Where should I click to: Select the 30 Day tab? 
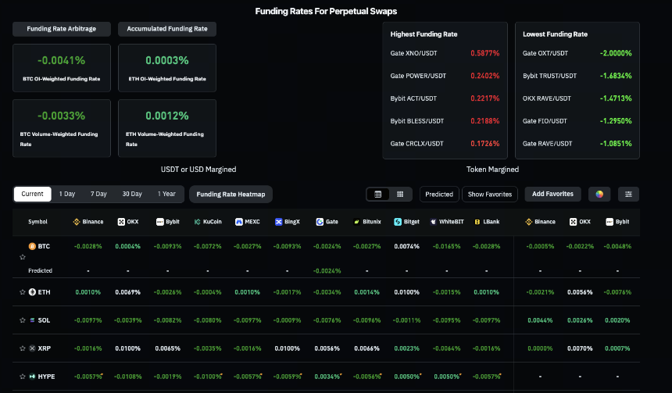[x=132, y=194]
